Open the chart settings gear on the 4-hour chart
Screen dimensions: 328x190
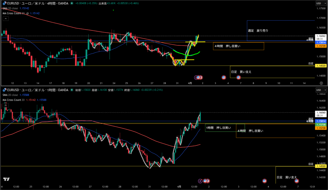(x=321, y=83)
